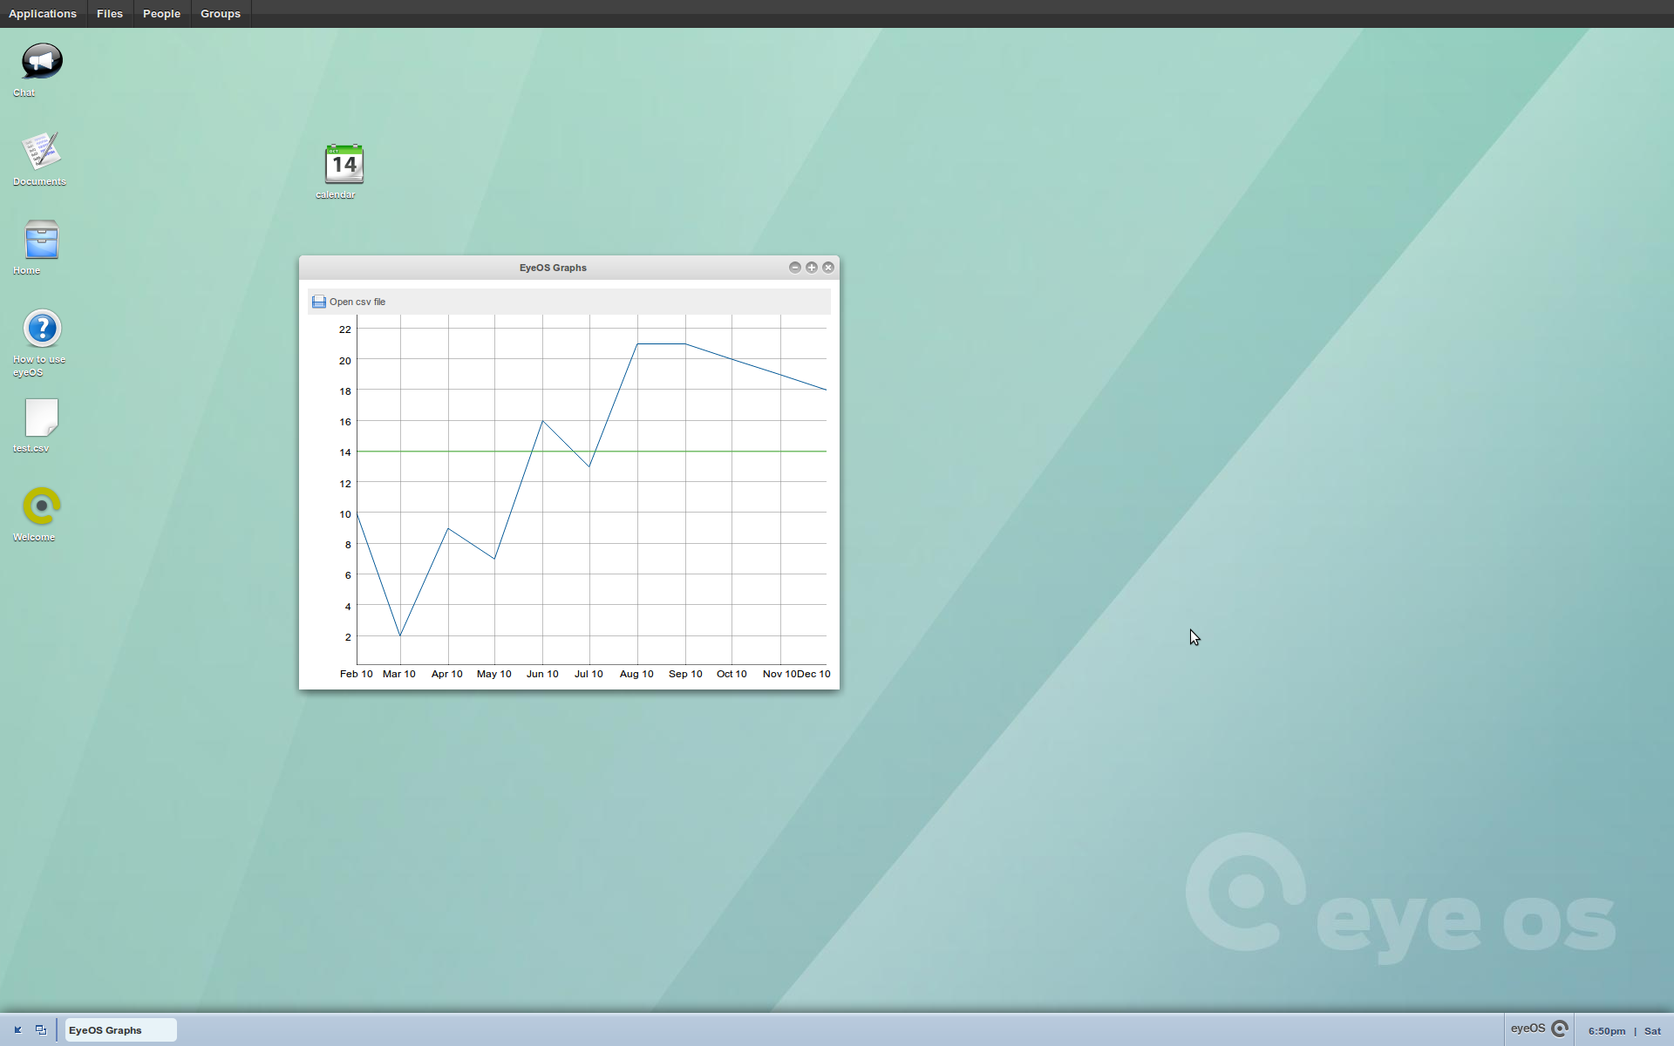1674x1046 pixels.
Task: Click the Applications menu
Action: click(42, 13)
